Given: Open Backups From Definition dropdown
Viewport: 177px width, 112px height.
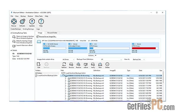Looking at the screenshot, I should [x=111, y=60].
